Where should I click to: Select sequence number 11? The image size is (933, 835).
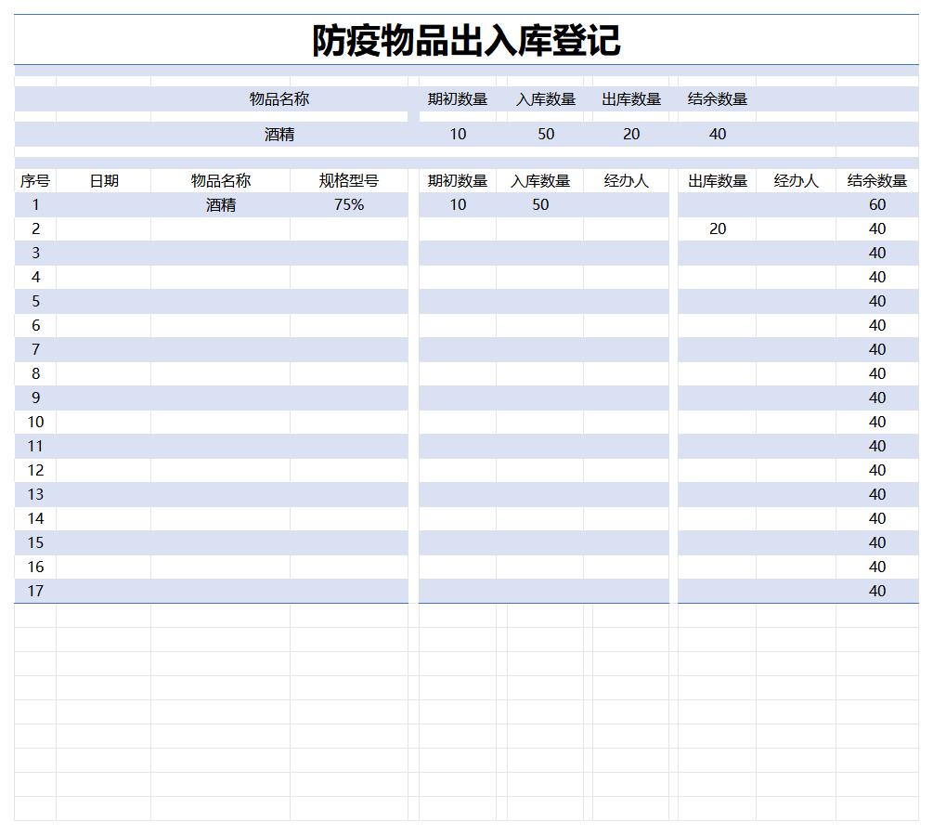pos(35,446)
